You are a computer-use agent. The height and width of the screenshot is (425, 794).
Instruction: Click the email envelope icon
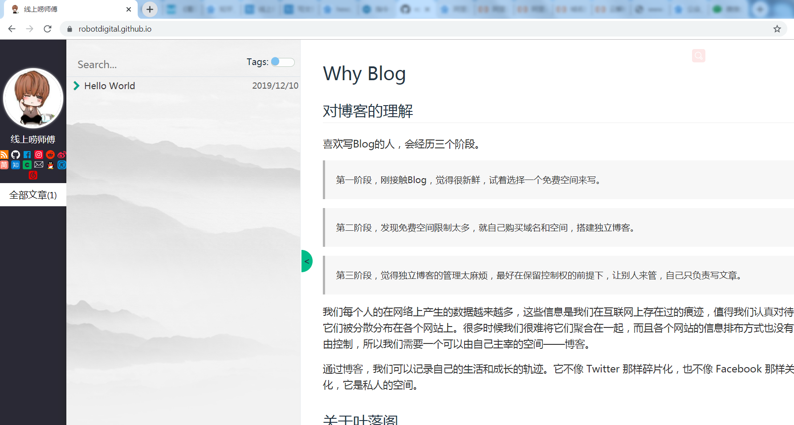(x=39, y=165)
